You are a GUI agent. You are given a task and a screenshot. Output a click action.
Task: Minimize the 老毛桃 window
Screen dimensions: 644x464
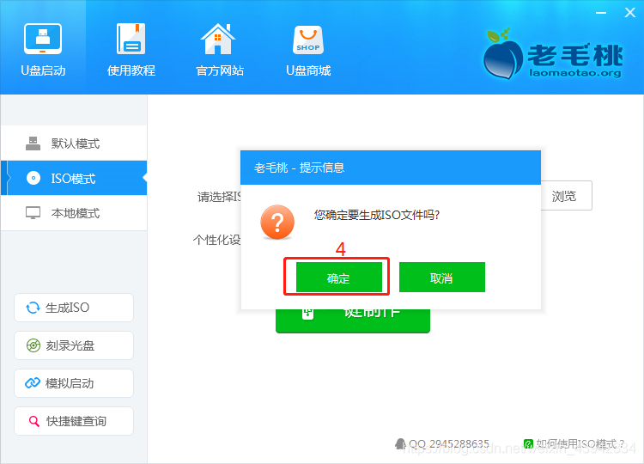(601, 13)
